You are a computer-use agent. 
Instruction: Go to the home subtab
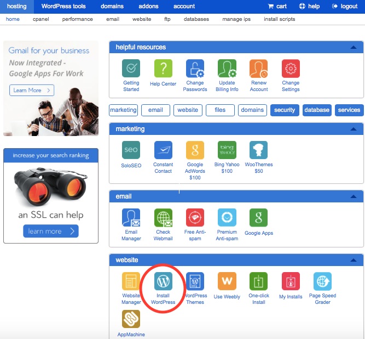pyautogui.click(x=13, y=19)
